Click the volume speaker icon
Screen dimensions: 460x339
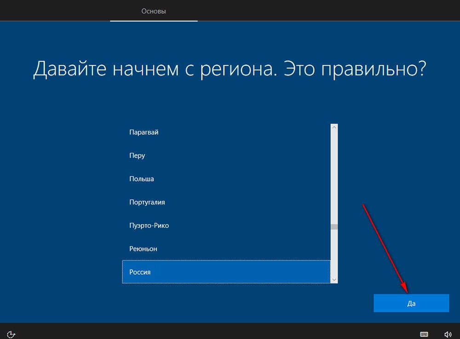448,334
